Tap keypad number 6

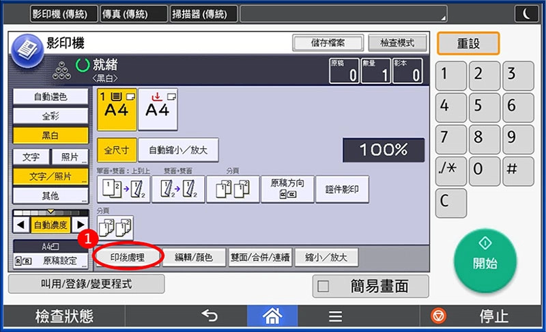click(518, 107)
